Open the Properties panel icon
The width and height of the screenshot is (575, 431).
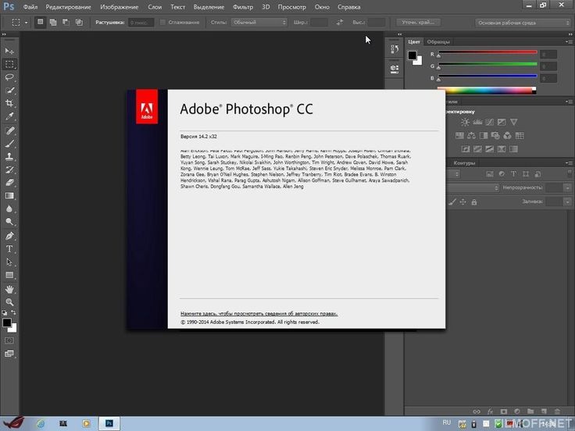pos(395,69)
